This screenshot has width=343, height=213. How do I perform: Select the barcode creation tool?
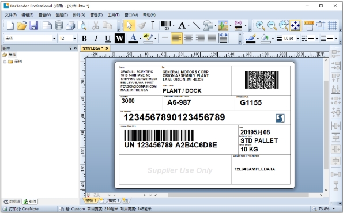click(166, 25)
